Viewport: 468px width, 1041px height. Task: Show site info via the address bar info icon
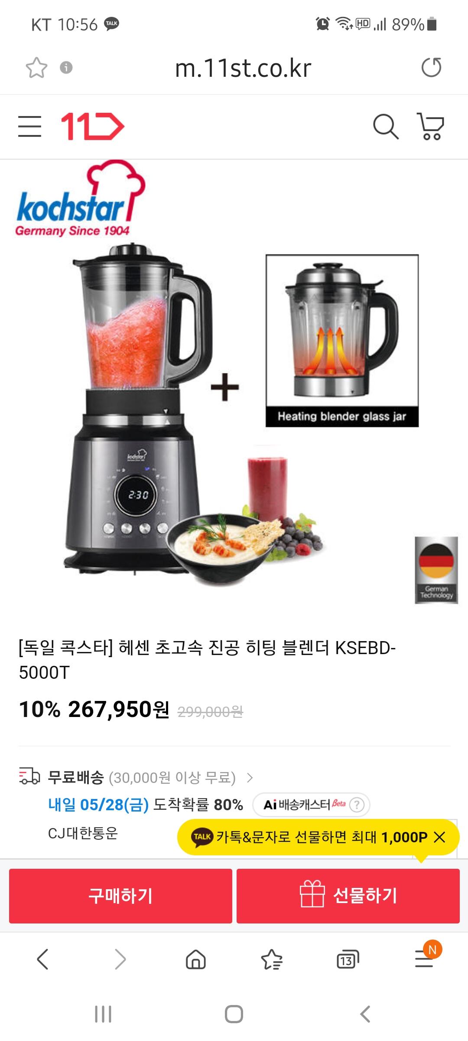point(66,68)
